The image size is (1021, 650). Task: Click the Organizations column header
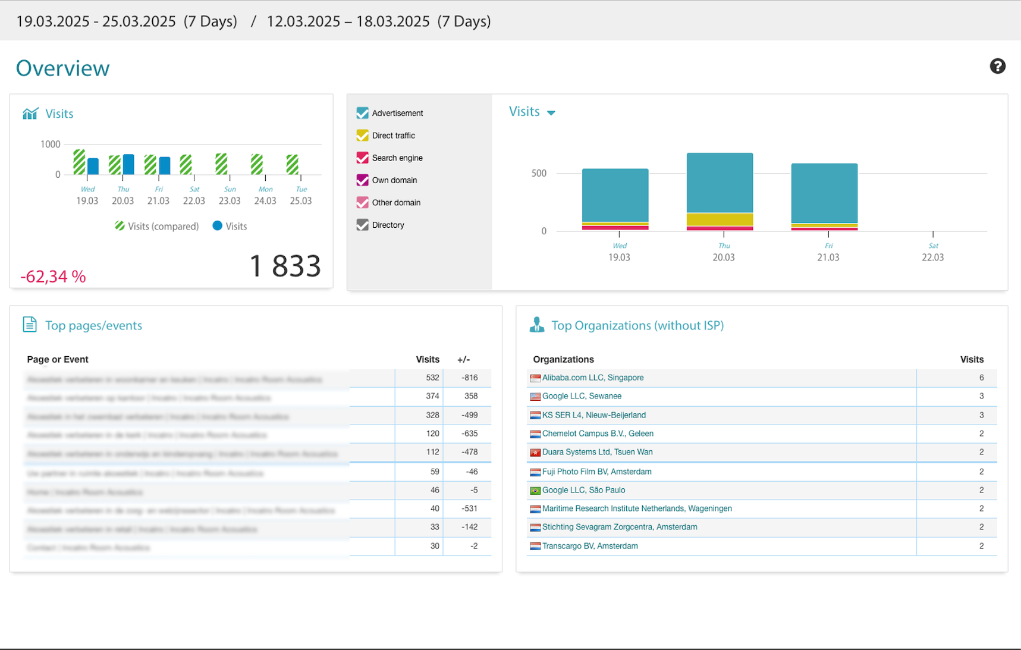(x=563, y=359)
